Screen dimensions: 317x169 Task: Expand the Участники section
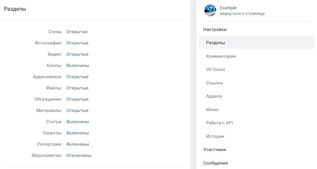coord(215,150)
